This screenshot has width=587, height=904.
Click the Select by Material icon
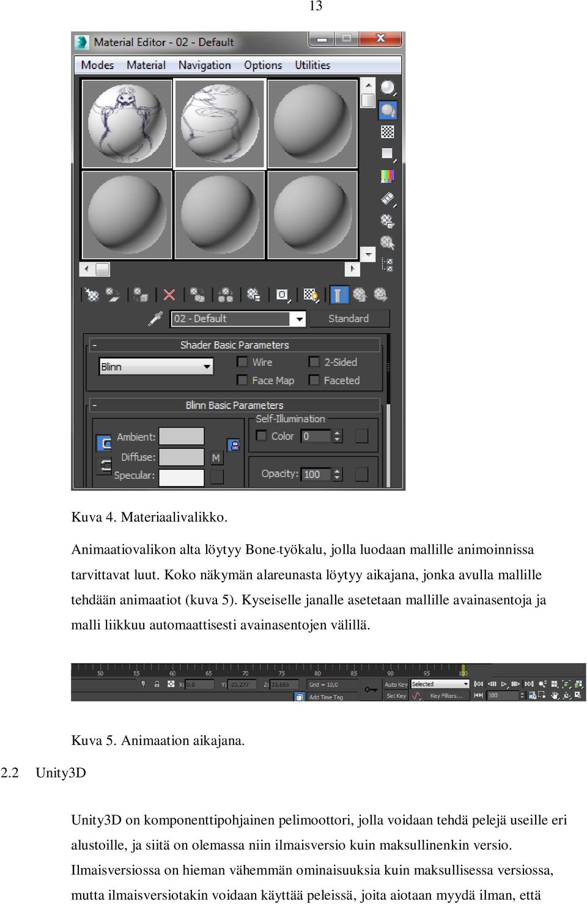coord(388,242)
